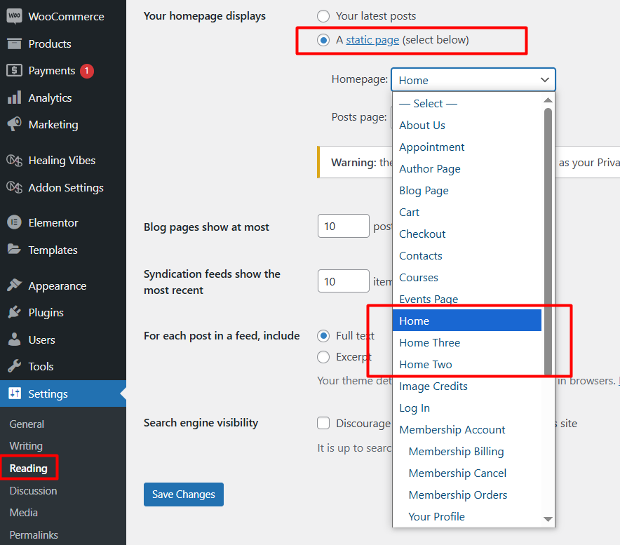The width and height of the screenshot is (620, 545).
Task: Select 'Membership Account' from the list
Action: coord(467,429)
